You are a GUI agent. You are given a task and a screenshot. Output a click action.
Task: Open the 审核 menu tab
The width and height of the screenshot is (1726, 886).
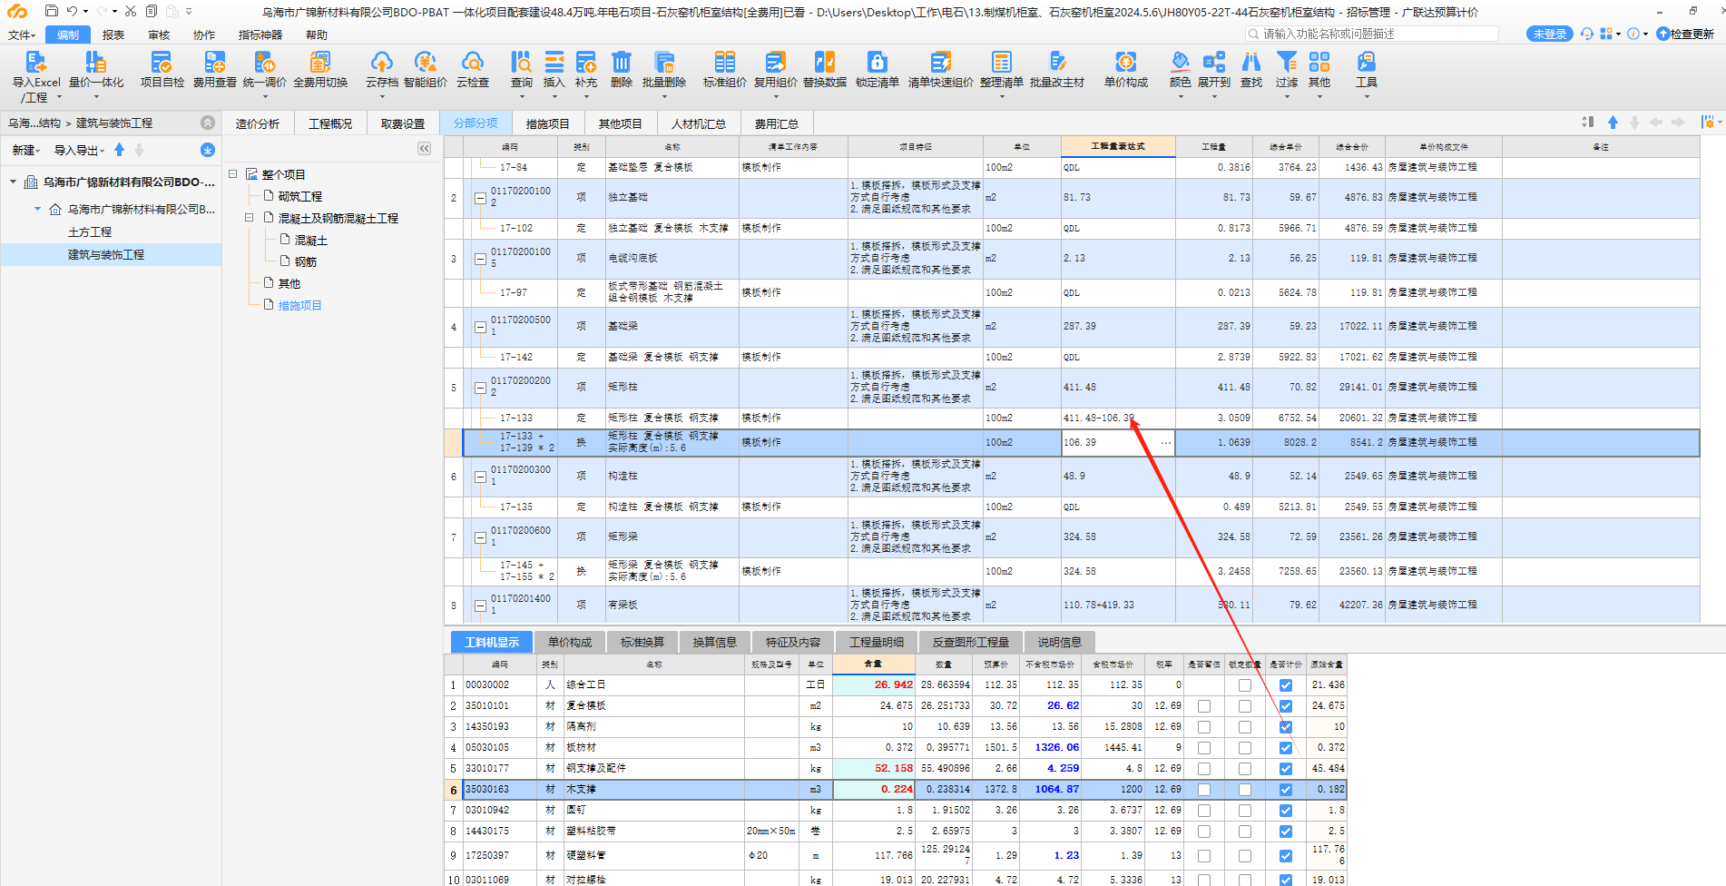pyautogui.click(x=159, y=34)
